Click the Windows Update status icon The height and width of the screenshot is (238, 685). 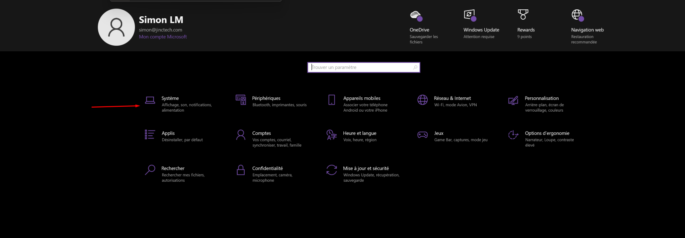click(x=470, y=15)
